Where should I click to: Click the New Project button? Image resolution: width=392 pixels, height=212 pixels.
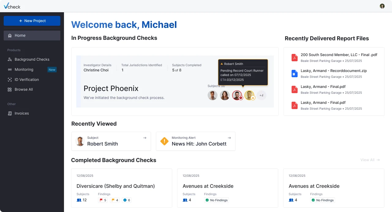[32, 21]
